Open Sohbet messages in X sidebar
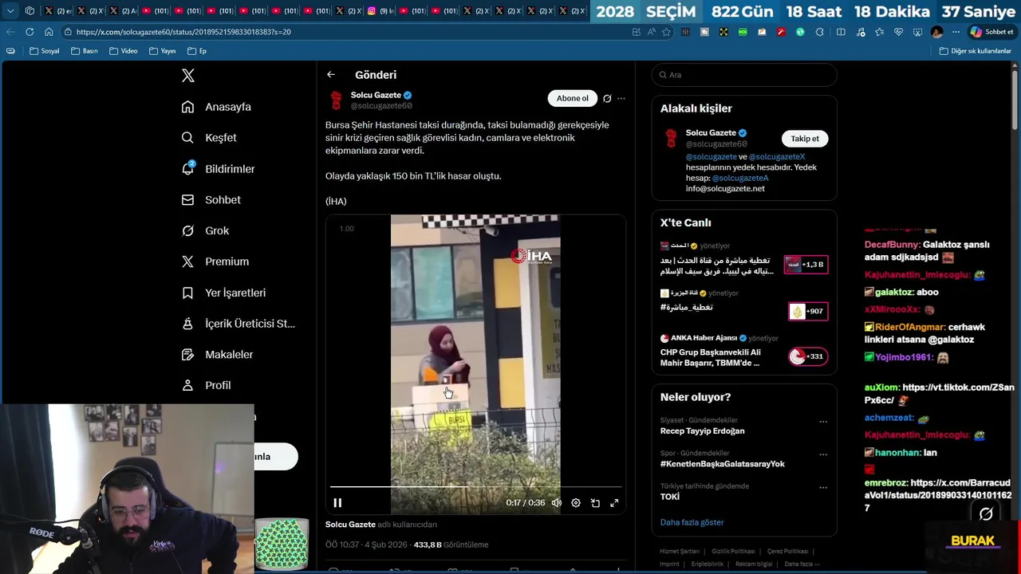The height and width of the screenshot is (574, 1021). click(211, 200)
